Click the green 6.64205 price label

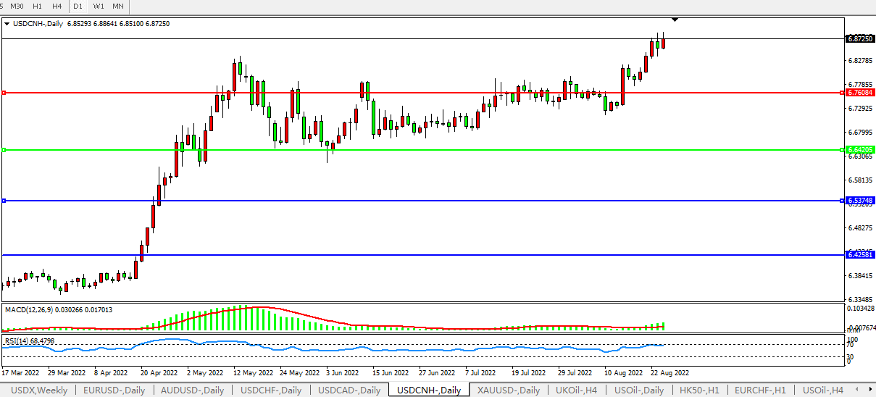tap(859, 150)
